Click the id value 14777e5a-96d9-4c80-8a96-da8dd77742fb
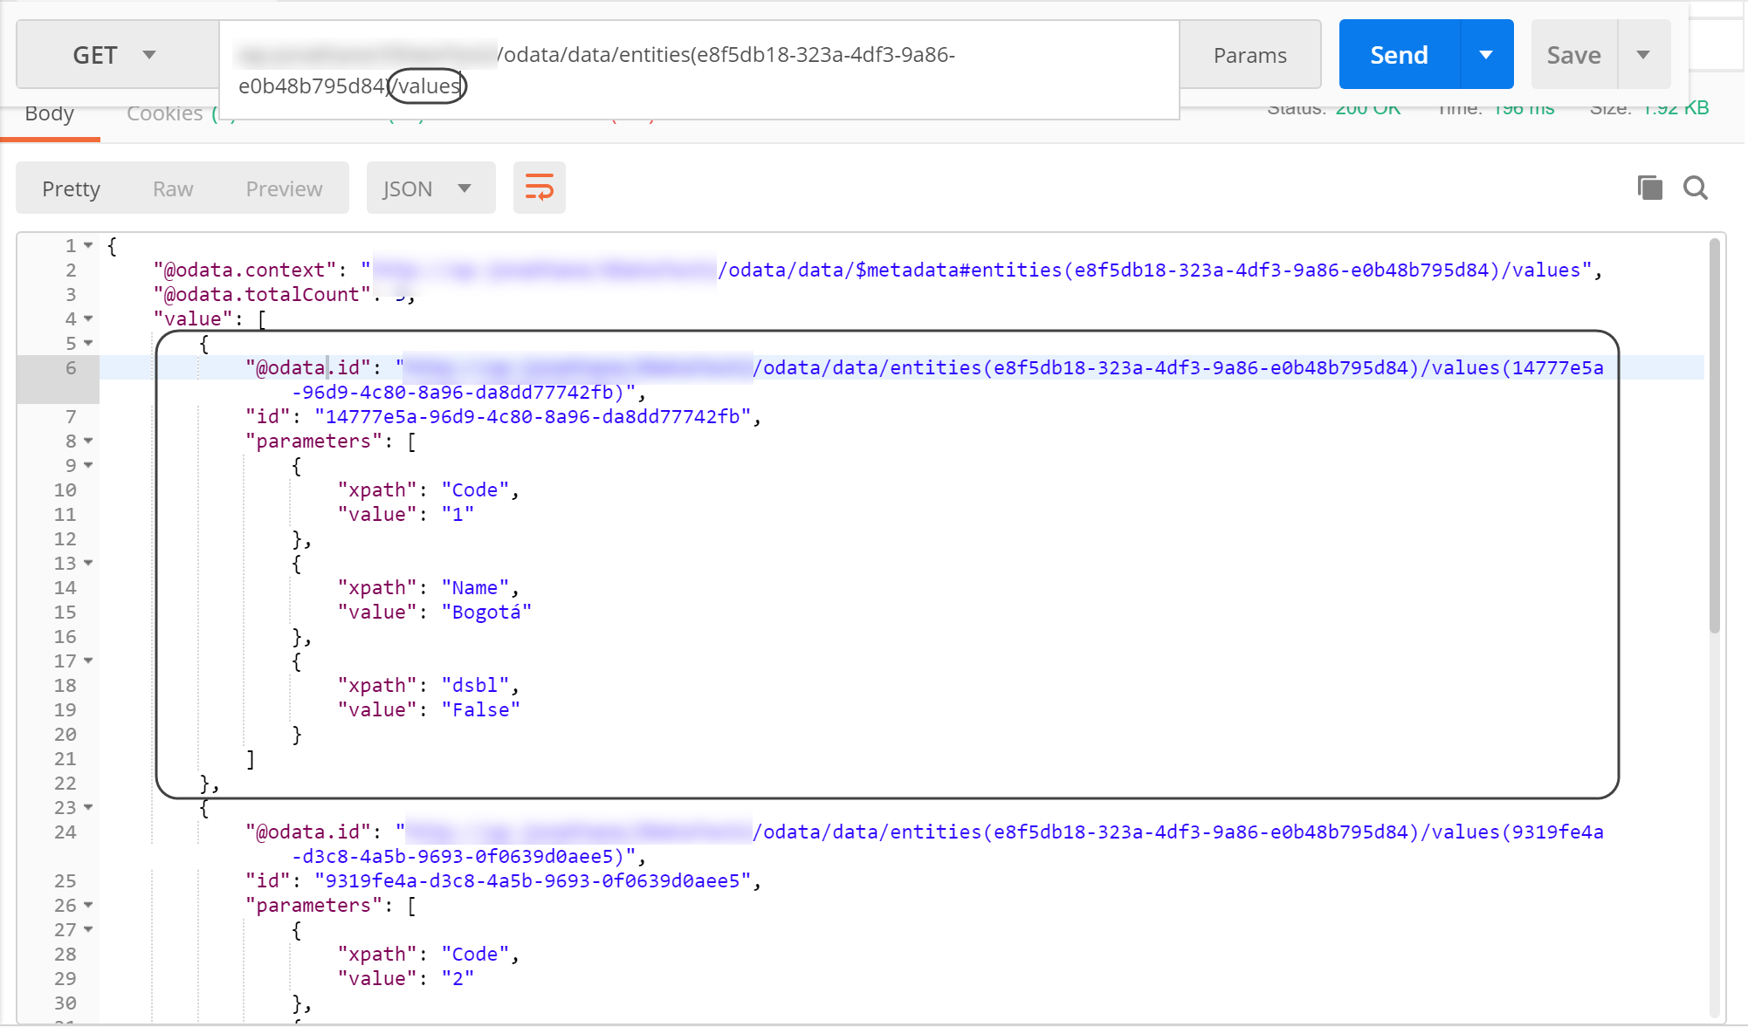Image resolution: width=1748 pixels, height=1027 pixels. [x=532, y=417]
